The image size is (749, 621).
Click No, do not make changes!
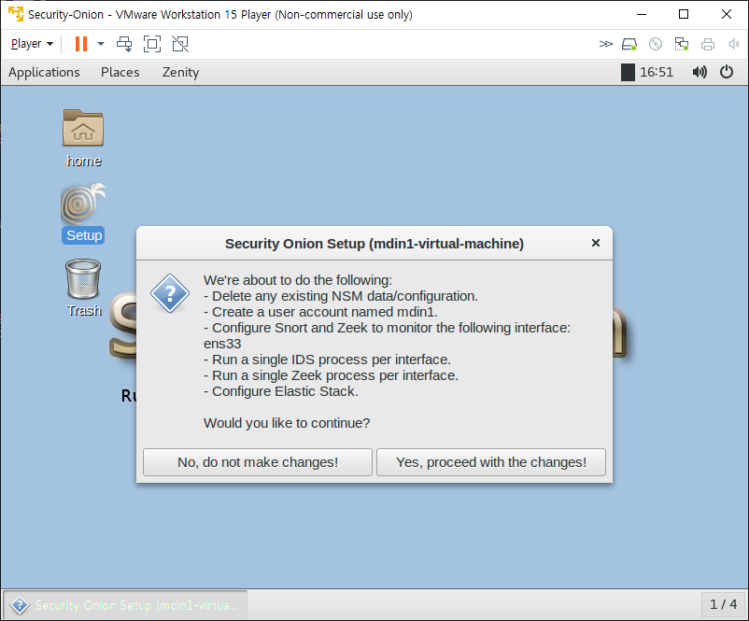[258, 462]
